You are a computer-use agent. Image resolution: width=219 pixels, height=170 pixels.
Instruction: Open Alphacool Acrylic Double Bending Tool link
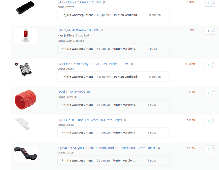(x=106, y=148)
